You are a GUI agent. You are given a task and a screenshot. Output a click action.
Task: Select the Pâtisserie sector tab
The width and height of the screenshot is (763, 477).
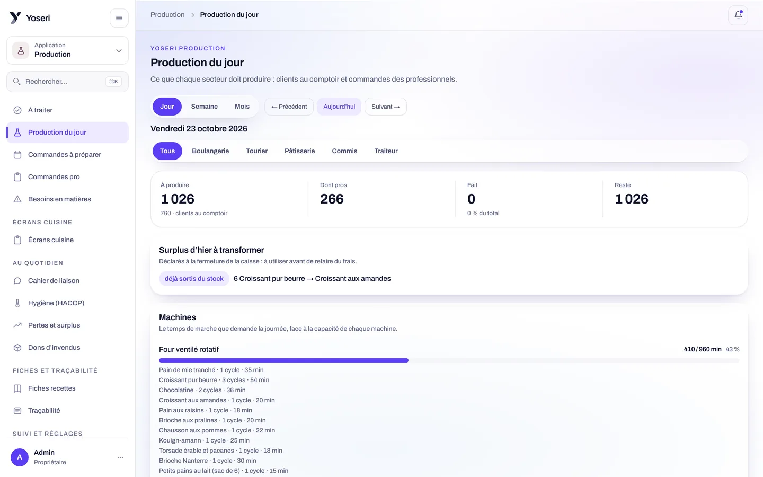[300, 151]
